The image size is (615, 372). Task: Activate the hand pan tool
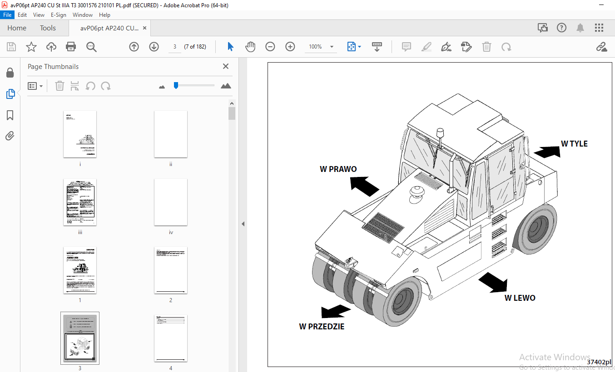point(250,47)
